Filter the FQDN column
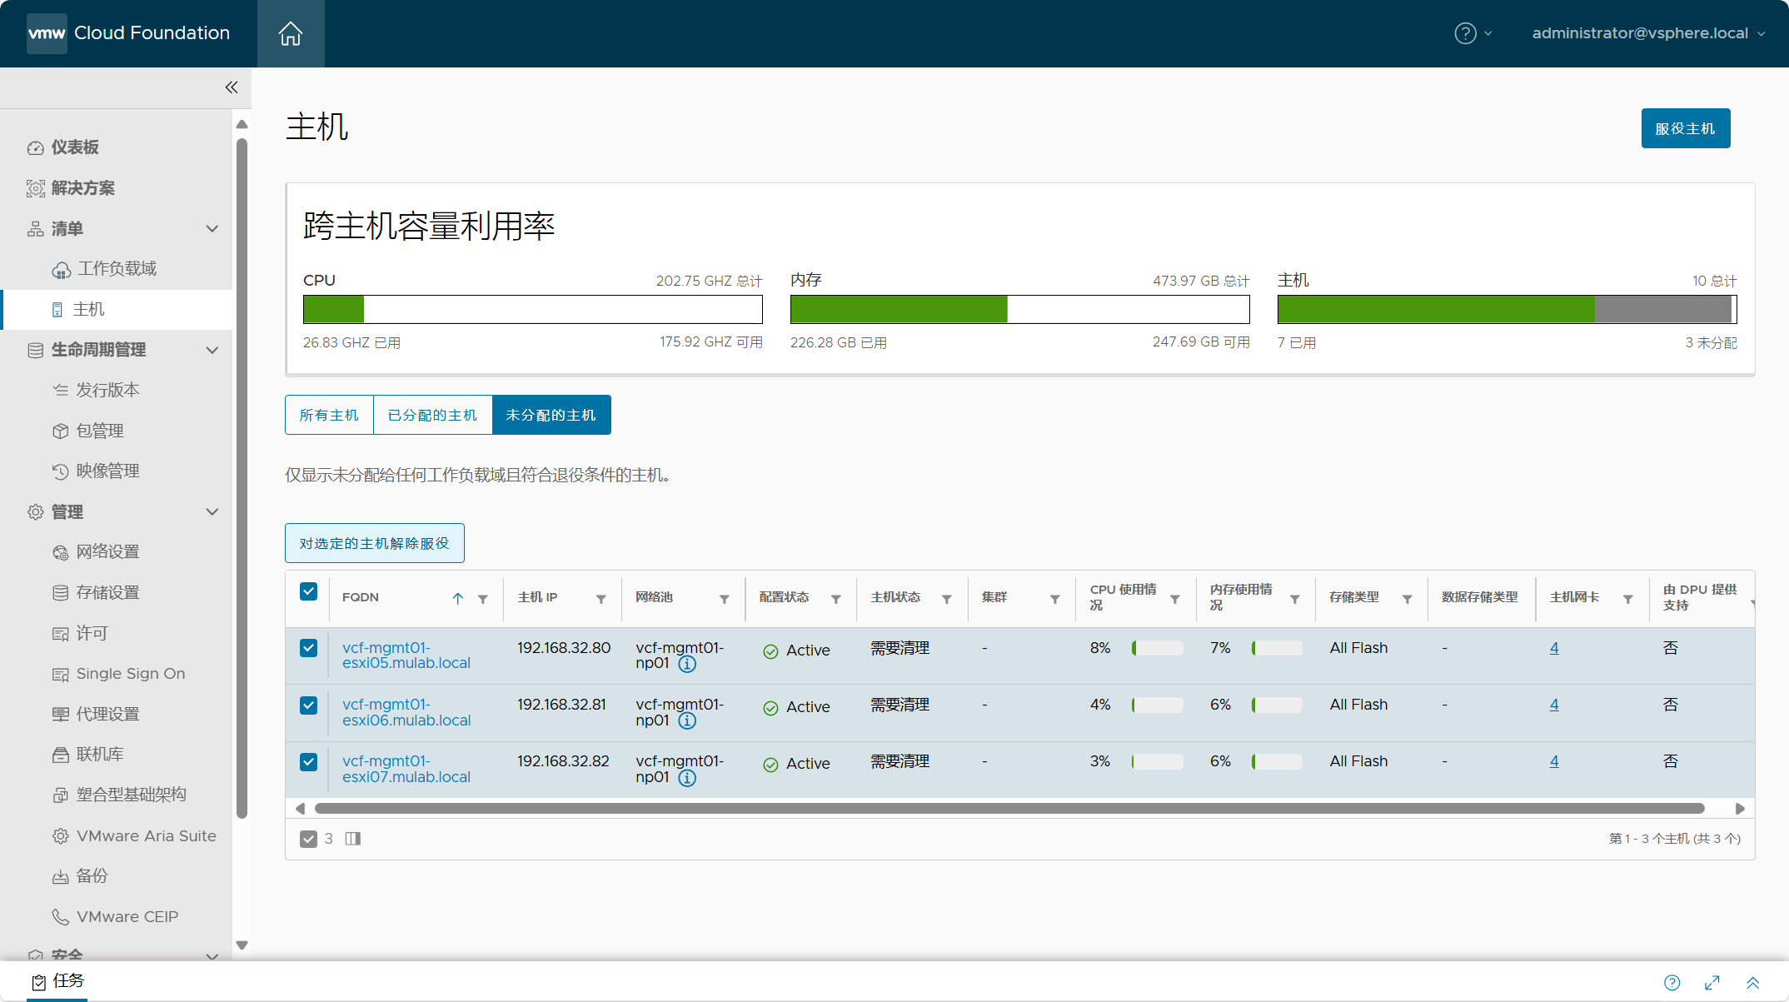The width and height of the screenshot is (1789, 1002). (483, 599)
